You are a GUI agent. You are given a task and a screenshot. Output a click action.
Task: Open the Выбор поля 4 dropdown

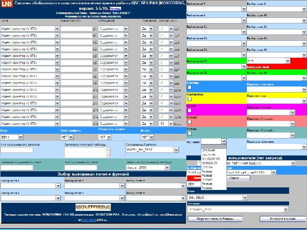(31, 198)
